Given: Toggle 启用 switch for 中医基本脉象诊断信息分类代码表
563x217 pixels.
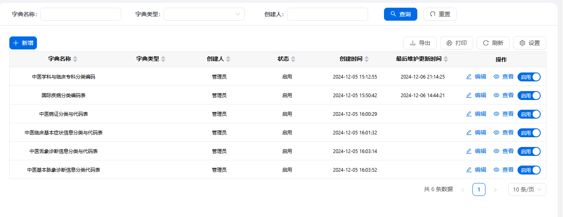Looking at the screenshot, I should pos(529,170).
